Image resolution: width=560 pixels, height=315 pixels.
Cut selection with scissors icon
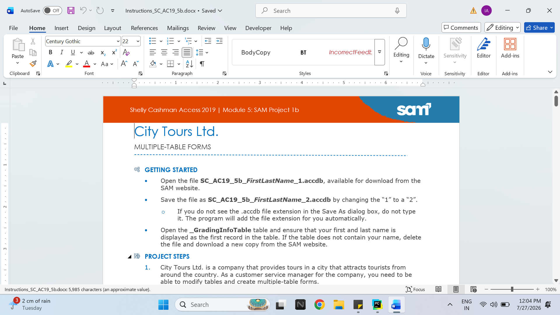pos(33,41)
